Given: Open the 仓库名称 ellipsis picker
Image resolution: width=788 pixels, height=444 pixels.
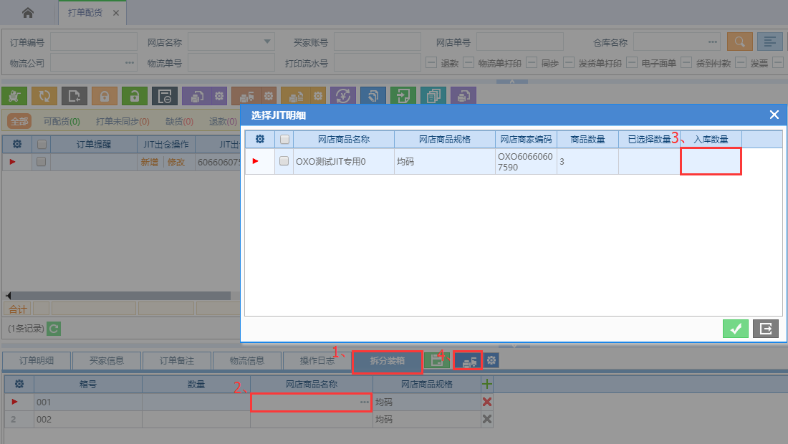Looking at the screenshot, I should (713, 42).
